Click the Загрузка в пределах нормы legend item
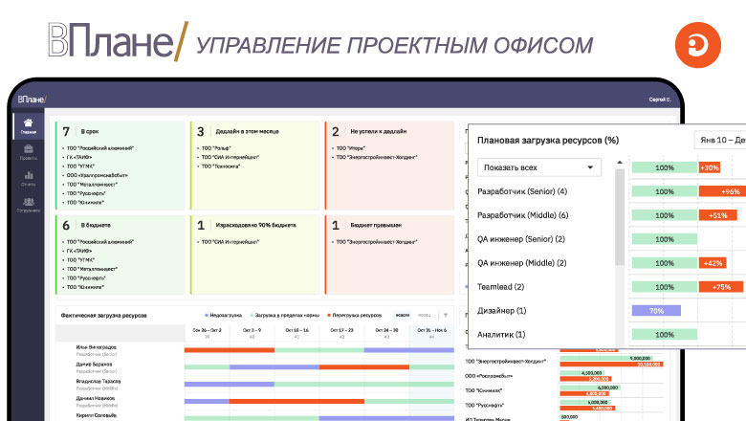The height and width of the screenshot is (421, 746). pos(284,315)
